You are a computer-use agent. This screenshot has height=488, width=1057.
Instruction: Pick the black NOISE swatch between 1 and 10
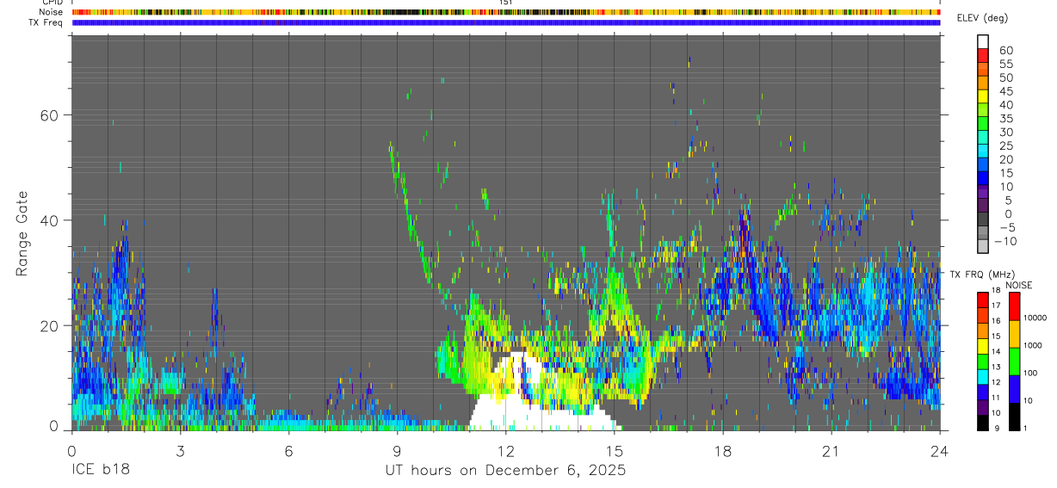coord(1016,417)
